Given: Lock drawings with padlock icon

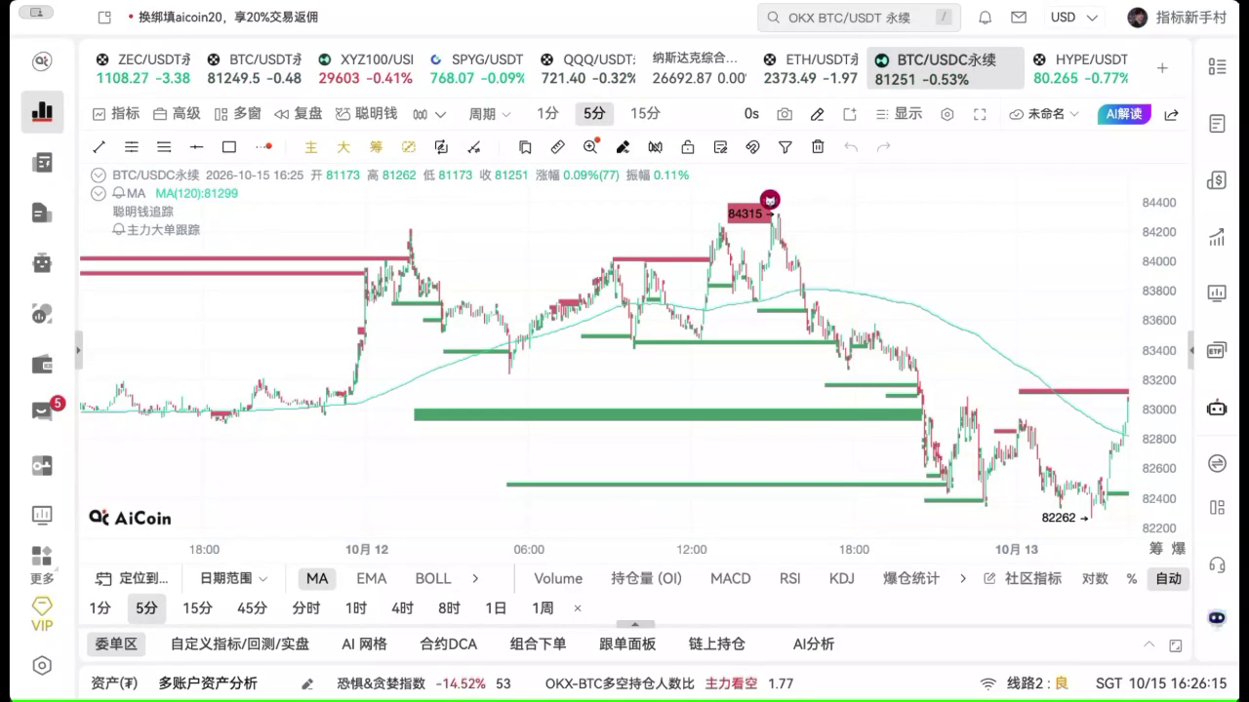Looking at the screenshot, I should 688,147.
